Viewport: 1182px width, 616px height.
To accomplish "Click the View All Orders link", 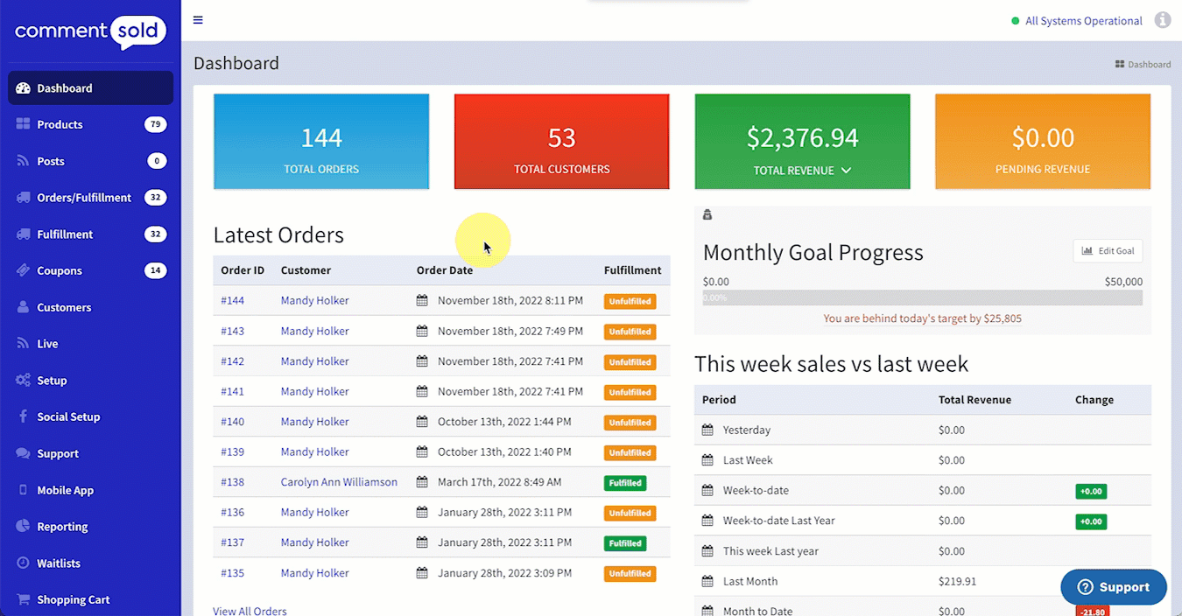I will point(250,611).
